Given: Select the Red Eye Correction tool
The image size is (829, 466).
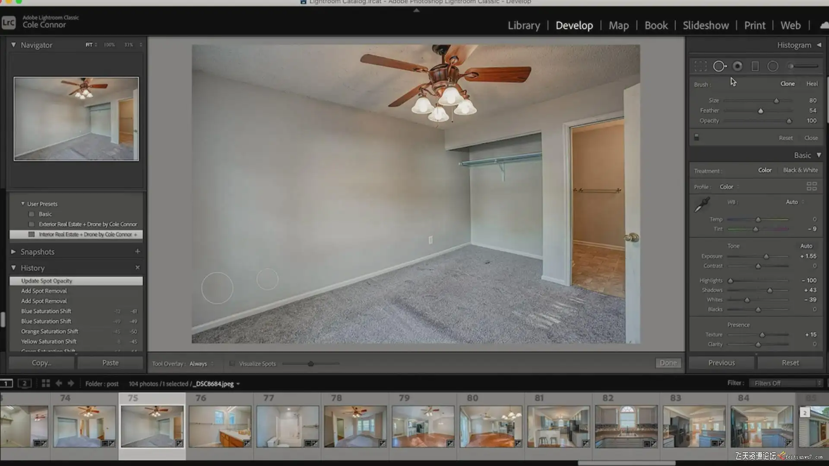Looking at the screenshot, I should point(737,66).
